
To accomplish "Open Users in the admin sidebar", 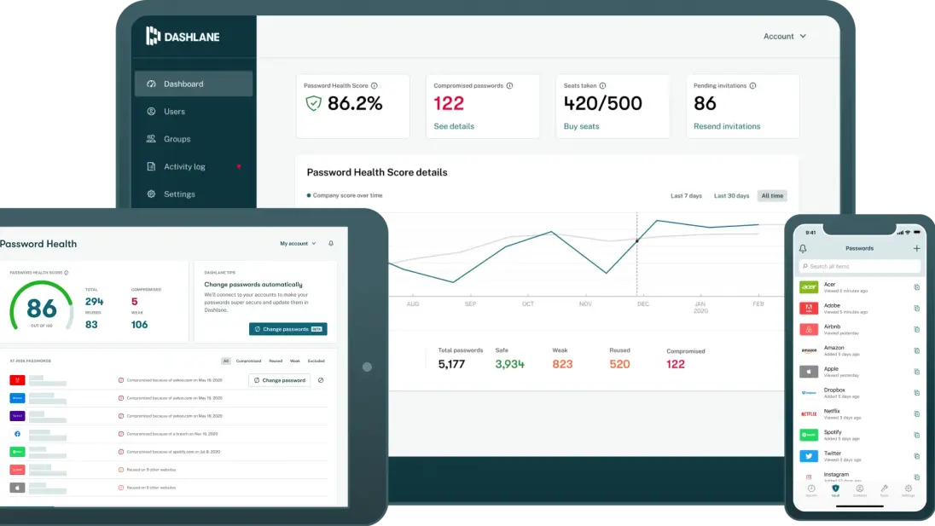I will pos(173,111).
